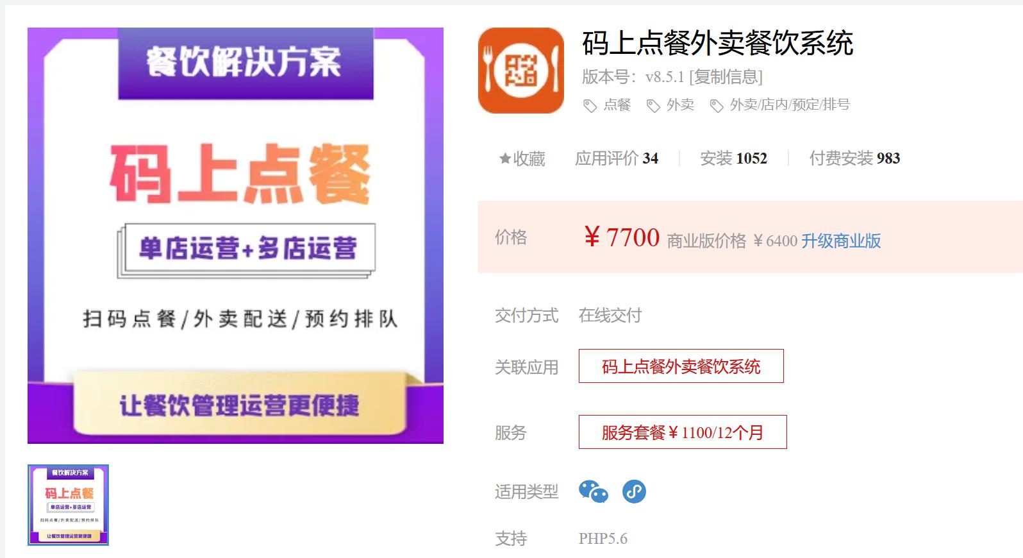
Task: Click tag icon beside 点餐
Action: point(590,106)
